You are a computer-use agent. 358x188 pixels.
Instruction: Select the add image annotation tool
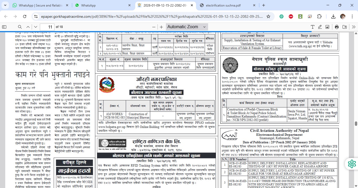click(x=327, y=27)
